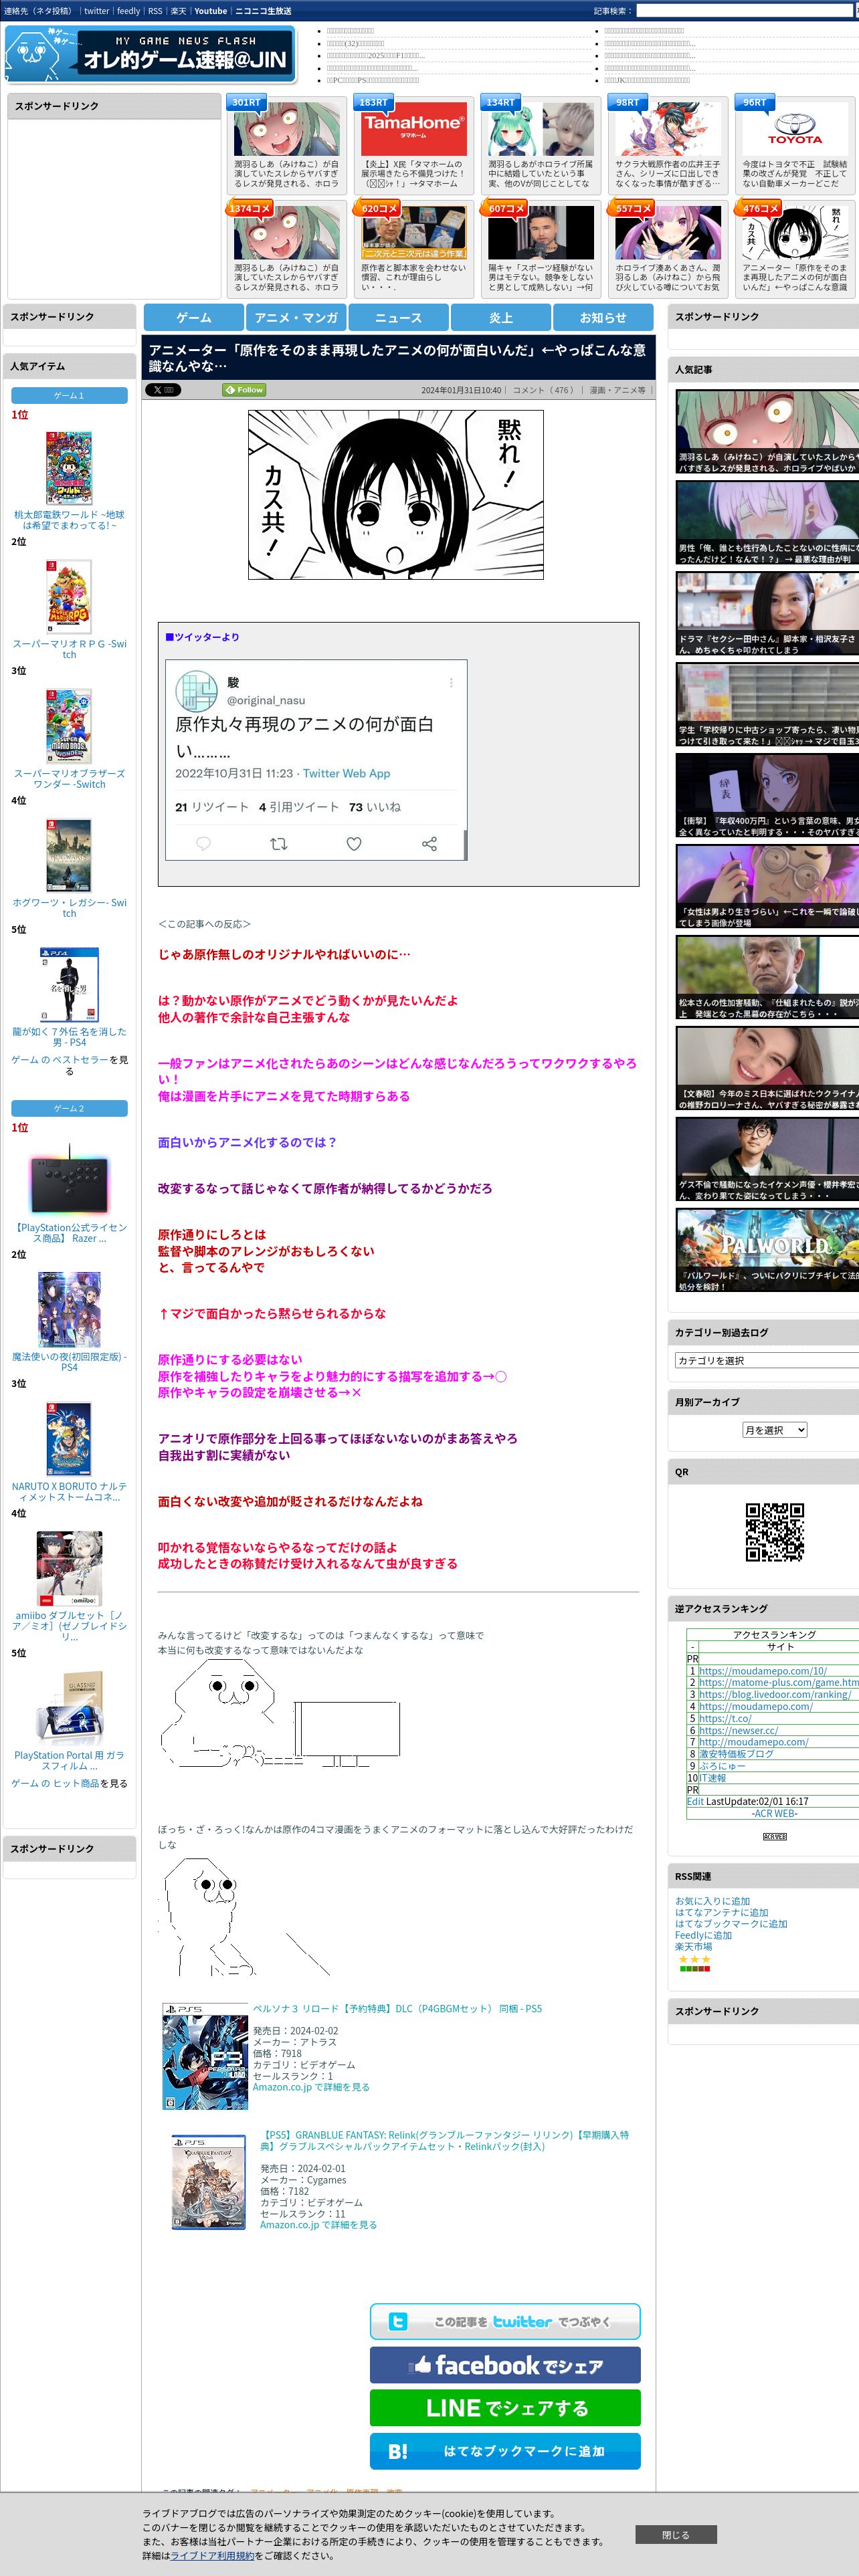Click the three-dot menu in embedded tweet
Viewport: 859px width, 2576px height.
point(451,683)
